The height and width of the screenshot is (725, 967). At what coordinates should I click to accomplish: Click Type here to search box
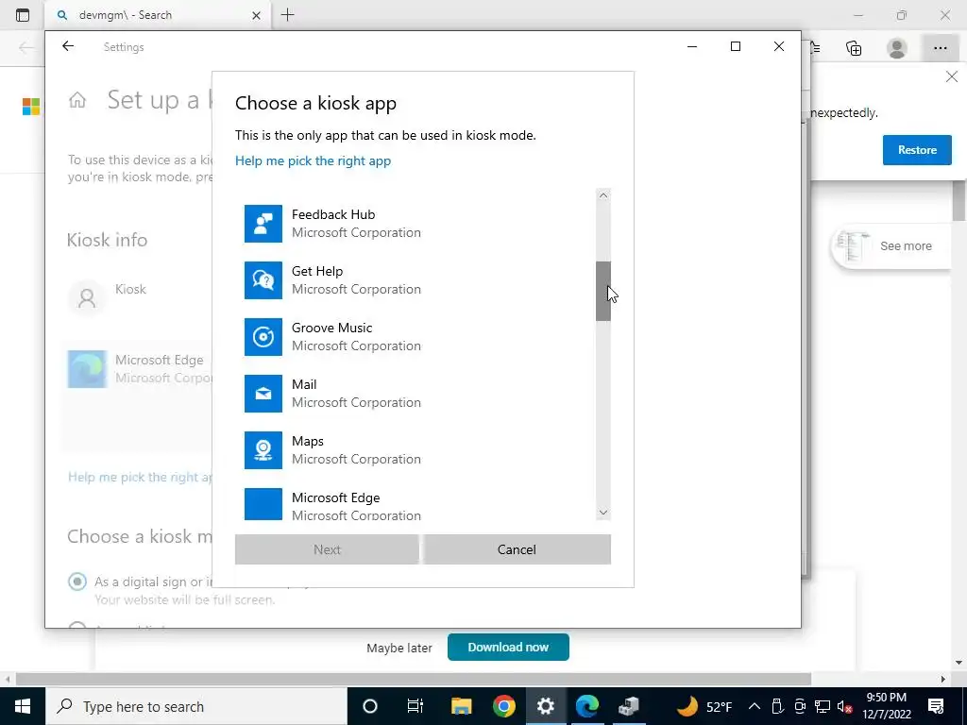point(196,706)
